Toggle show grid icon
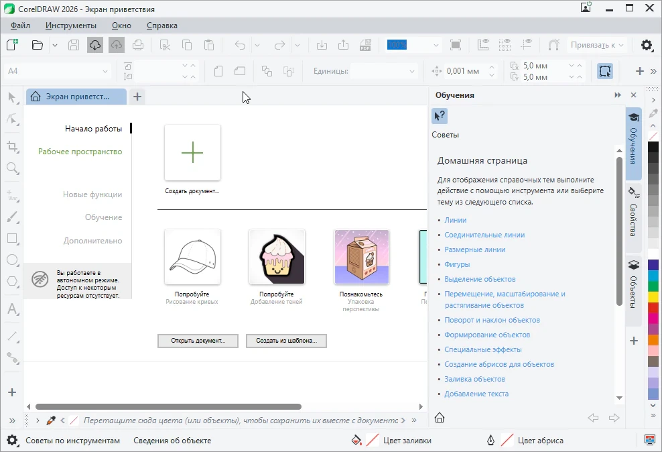Viewport: 662px width, 452px height. point(505,45)
